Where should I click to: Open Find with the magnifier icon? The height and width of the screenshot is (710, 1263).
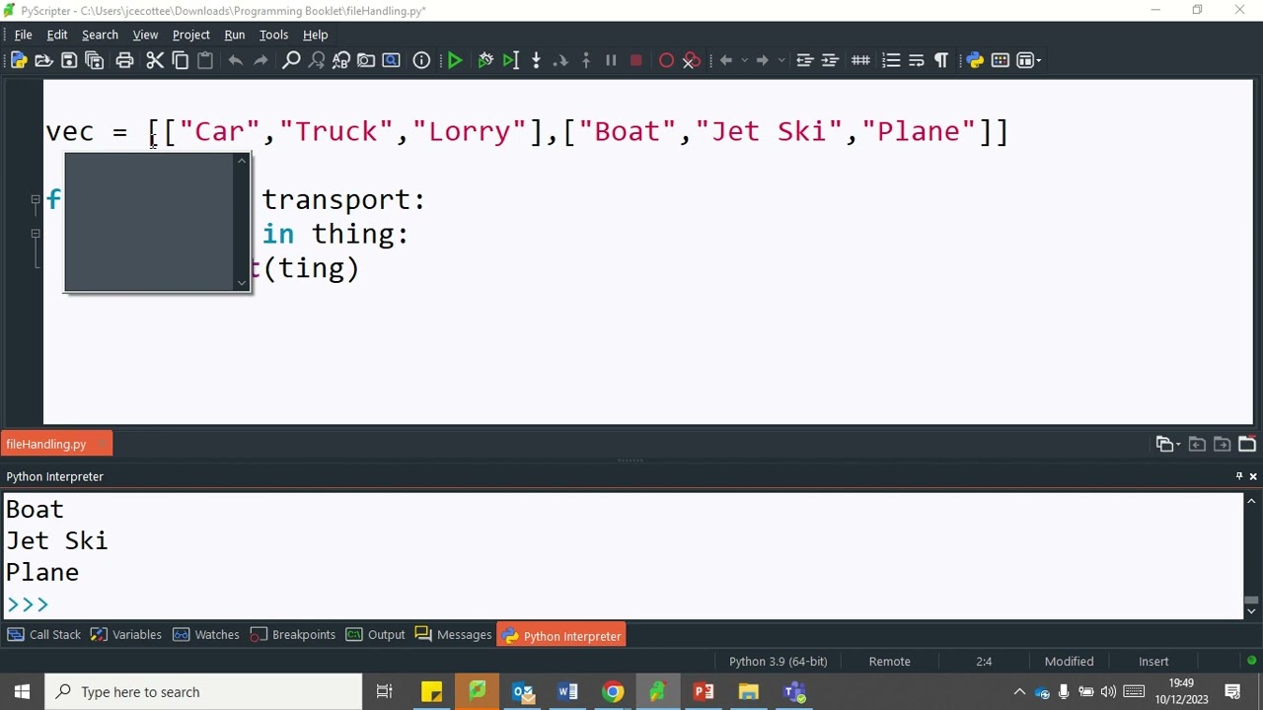(x=291, y=60)
